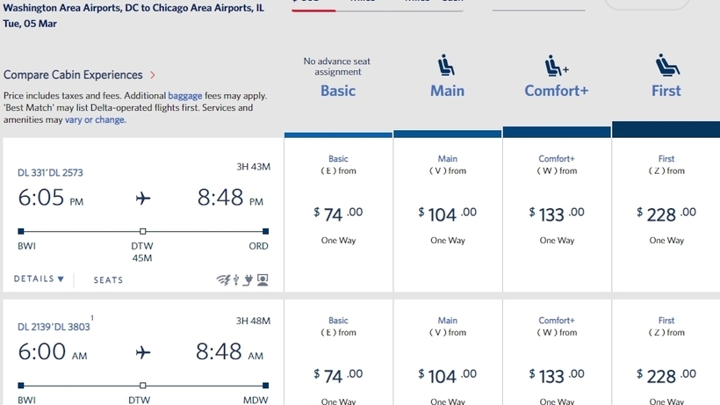Open Compare Cabin Experiences chevron
720x405 pixels.
tap(153, 75)
